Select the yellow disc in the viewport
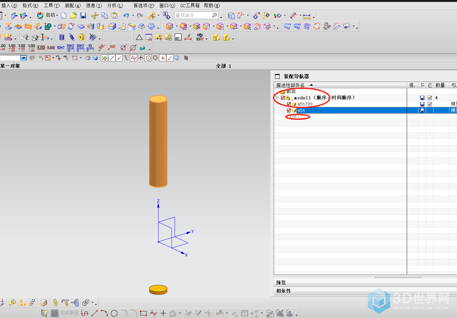The height and width of the screenshot is (318, 457). coord(158,290)
